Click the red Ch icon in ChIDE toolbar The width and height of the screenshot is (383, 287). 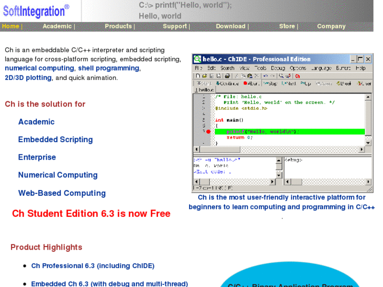297,76
